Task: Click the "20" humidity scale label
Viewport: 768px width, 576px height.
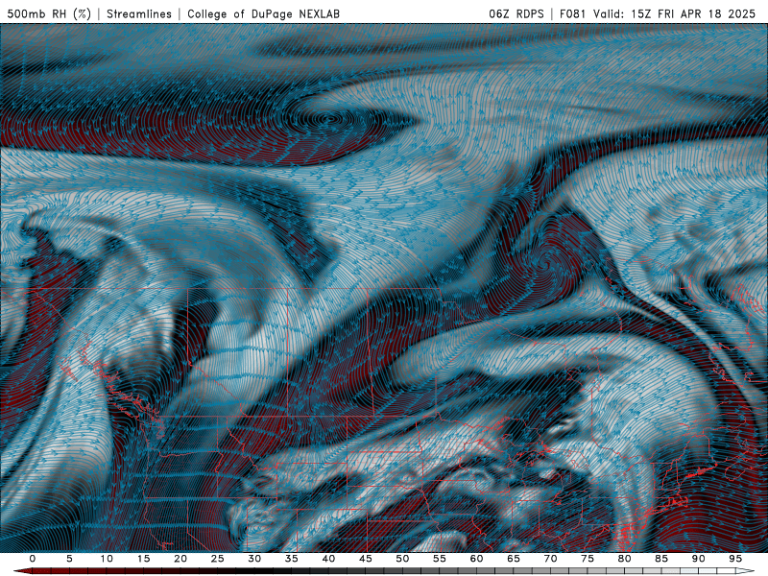Action: point(180,559)
